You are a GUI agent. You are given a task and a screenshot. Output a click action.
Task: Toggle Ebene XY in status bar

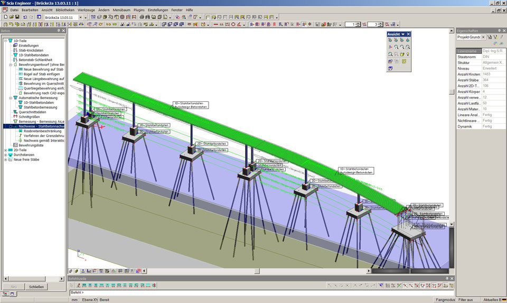coord(88,299)
